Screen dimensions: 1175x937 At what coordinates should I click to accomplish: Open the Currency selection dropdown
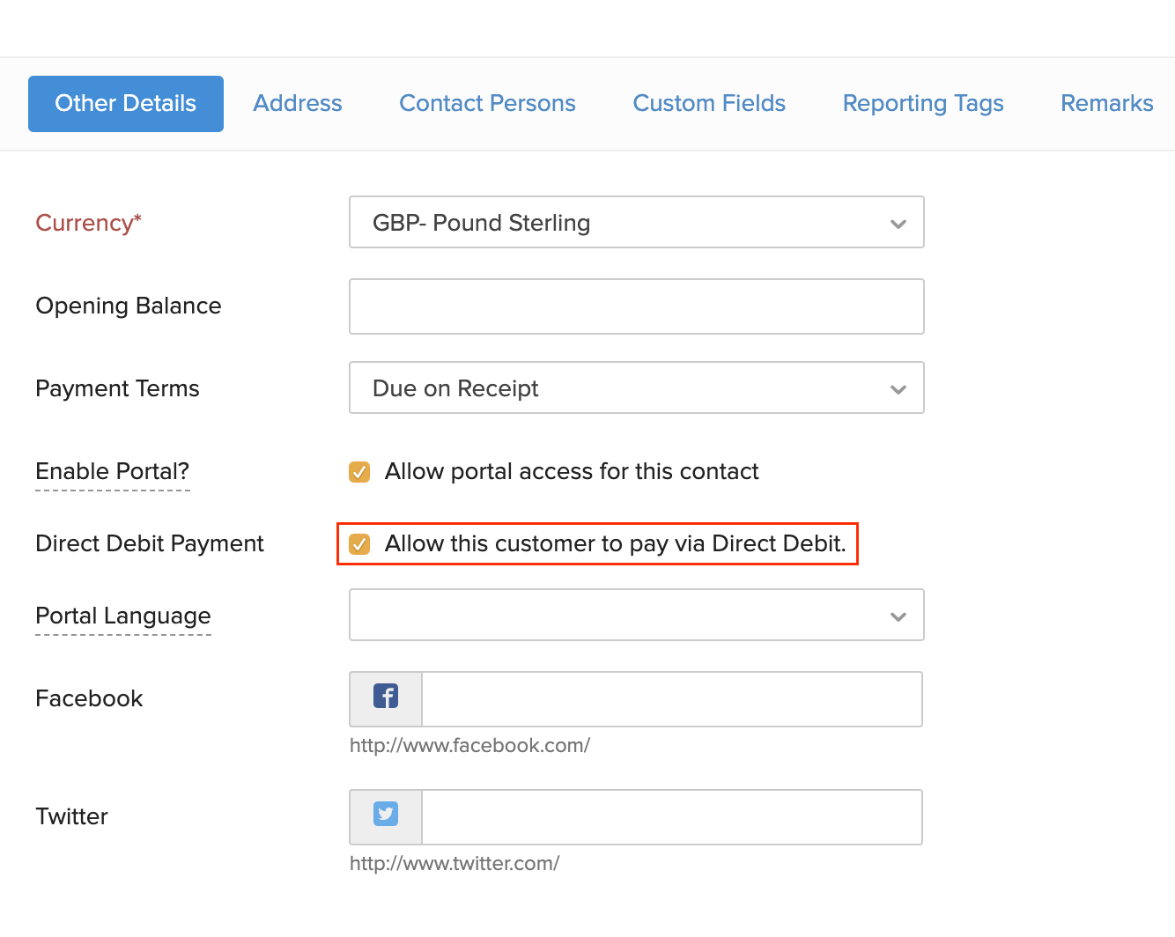click(x=636, y=223)
